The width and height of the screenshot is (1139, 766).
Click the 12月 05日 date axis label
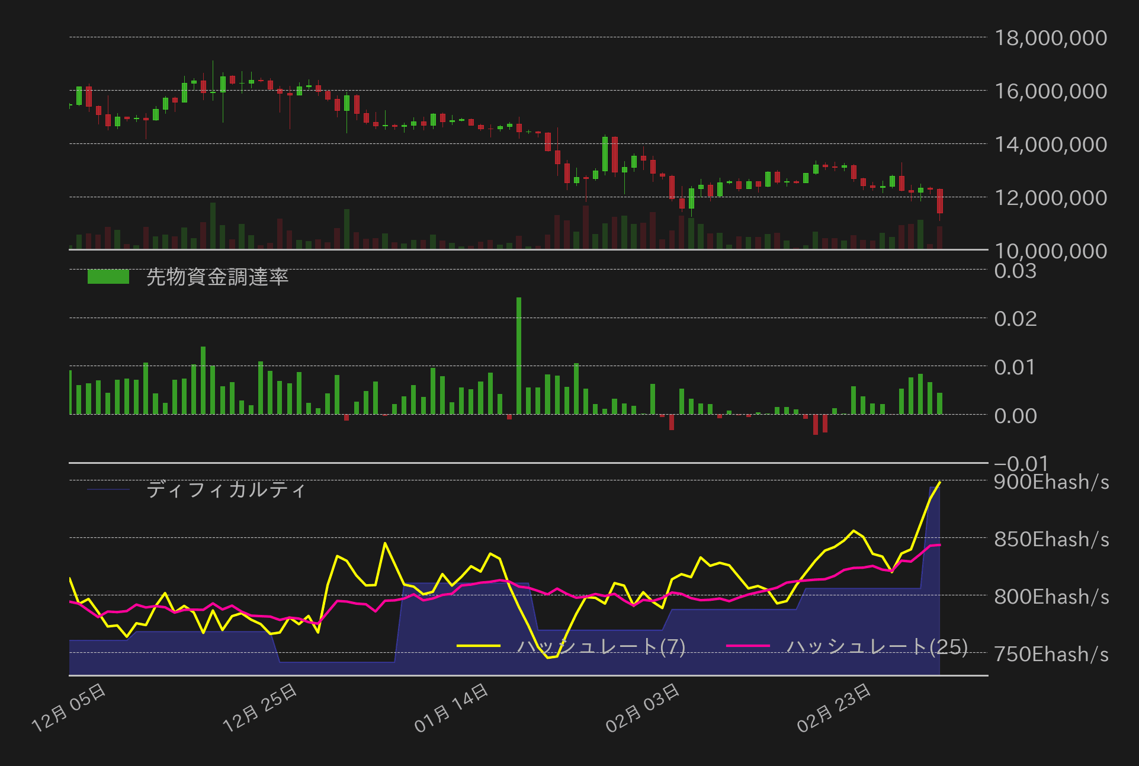click(x=69, y=707)
